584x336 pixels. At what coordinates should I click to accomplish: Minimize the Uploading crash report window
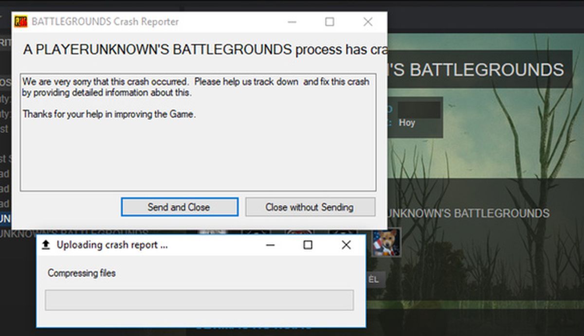click(x=271, y=245)
